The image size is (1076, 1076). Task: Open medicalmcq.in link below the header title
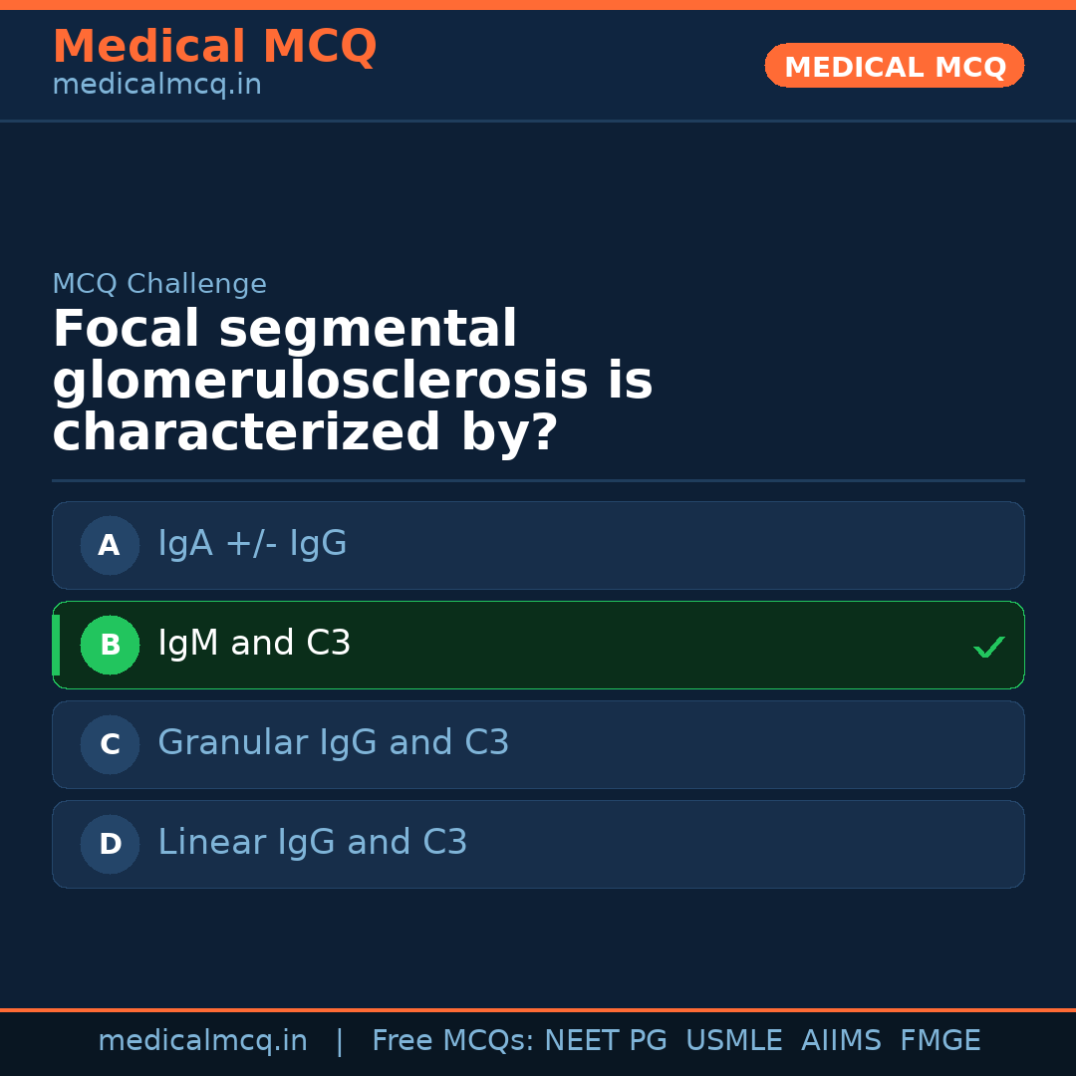[156, 86]
